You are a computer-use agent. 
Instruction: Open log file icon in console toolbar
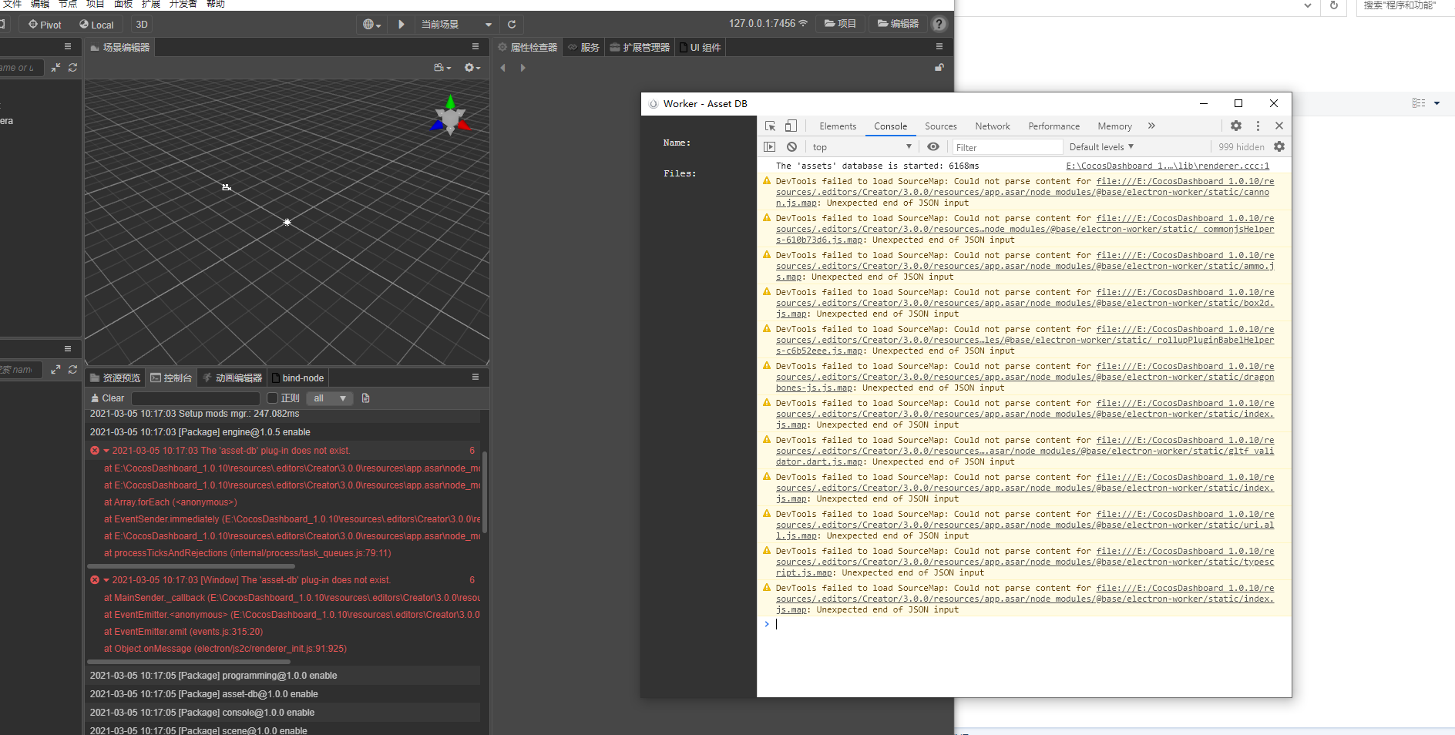point(365,398)
